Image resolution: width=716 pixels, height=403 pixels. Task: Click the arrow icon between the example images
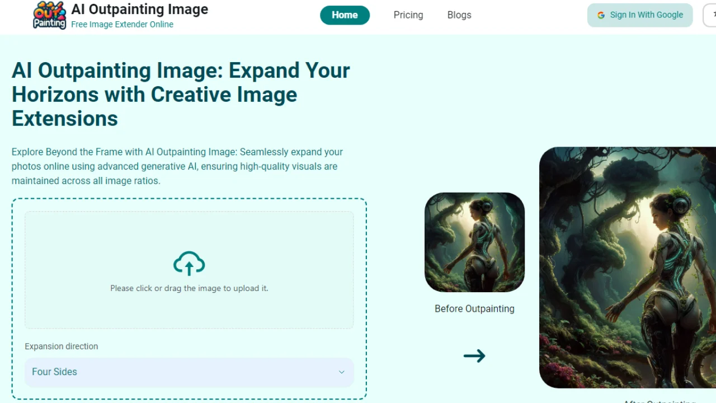tap(474, 356)
